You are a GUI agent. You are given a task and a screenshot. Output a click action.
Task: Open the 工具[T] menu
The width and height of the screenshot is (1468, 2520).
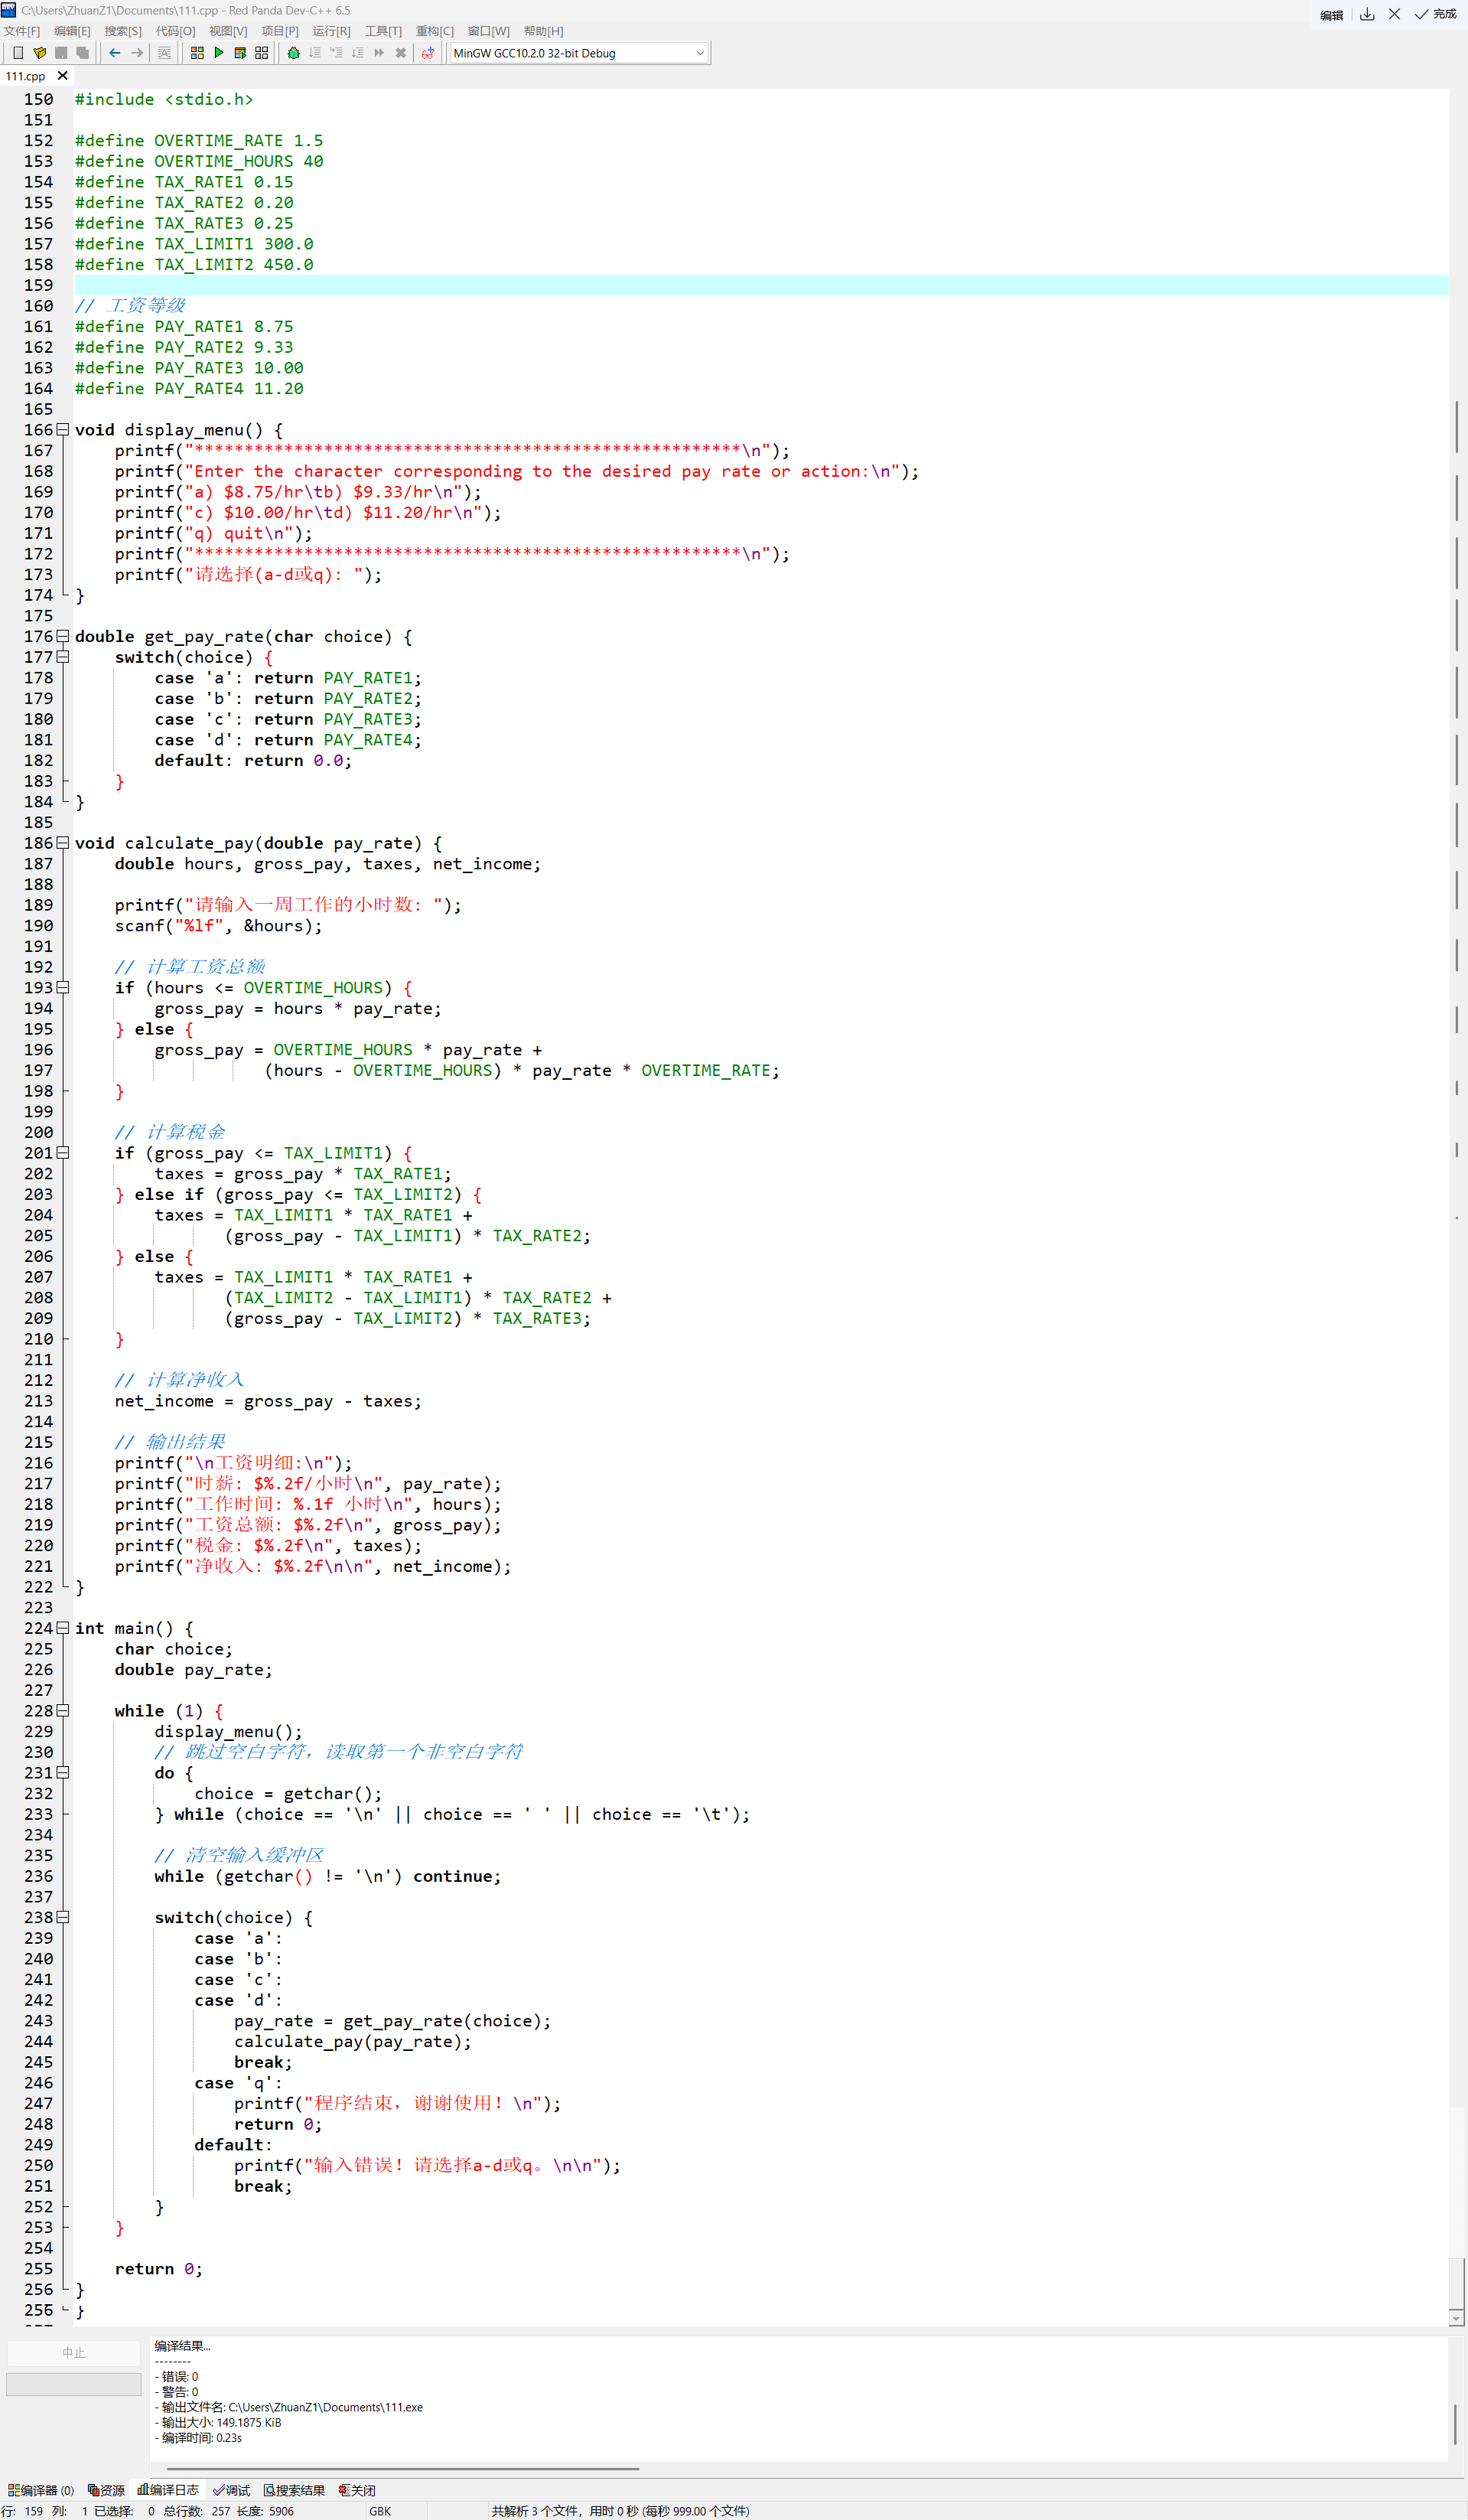(382, 31)
